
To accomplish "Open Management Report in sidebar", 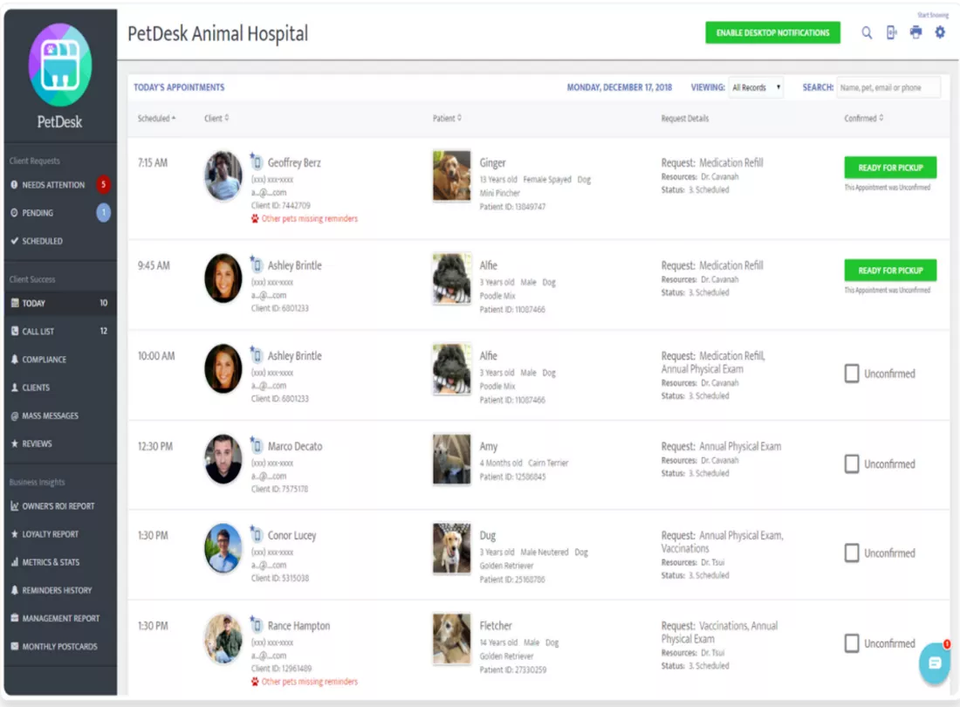I will coord(60,618).
